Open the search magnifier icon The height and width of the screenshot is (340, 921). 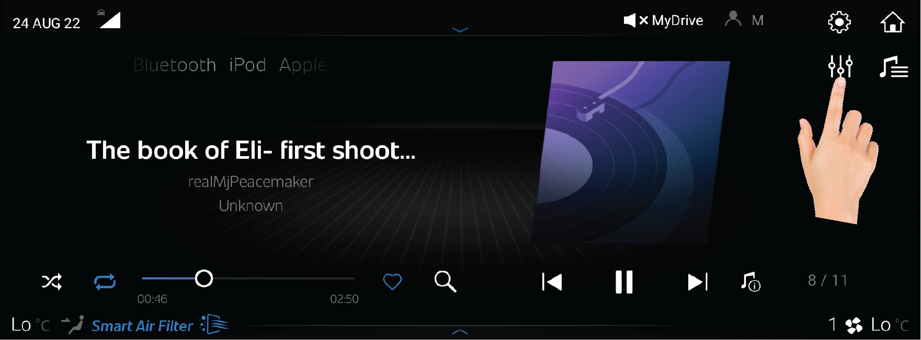pos(445,282)
